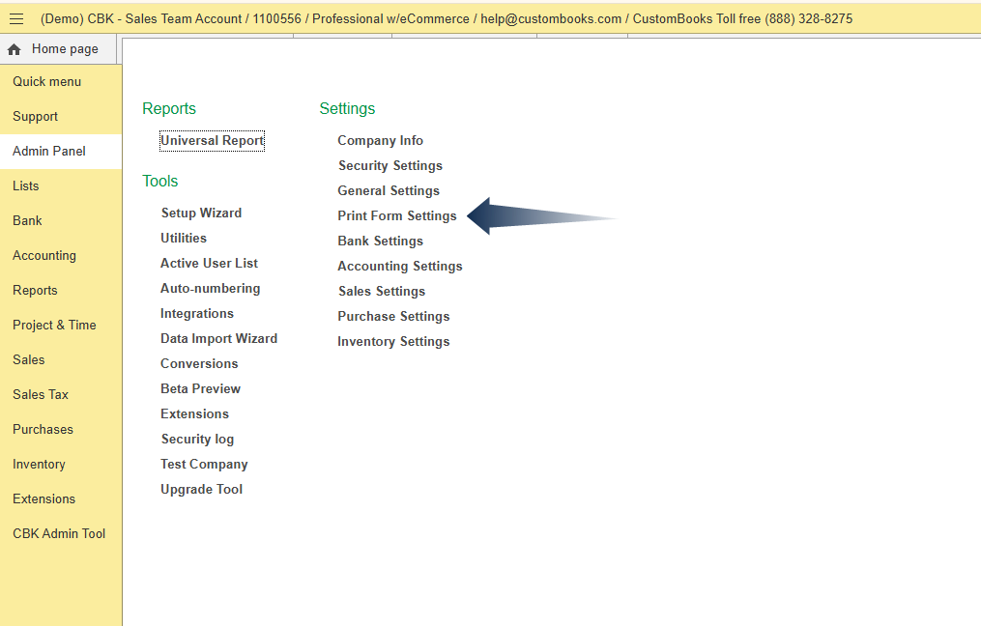
Task: Open Quick menu in sidebar
Action: click(x=46, y=82)
